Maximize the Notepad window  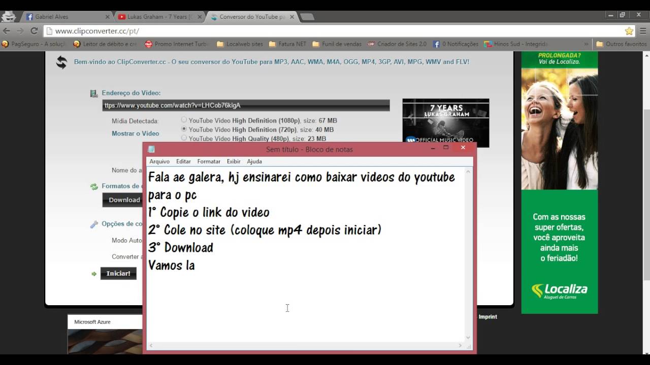[x=446, y=148]
